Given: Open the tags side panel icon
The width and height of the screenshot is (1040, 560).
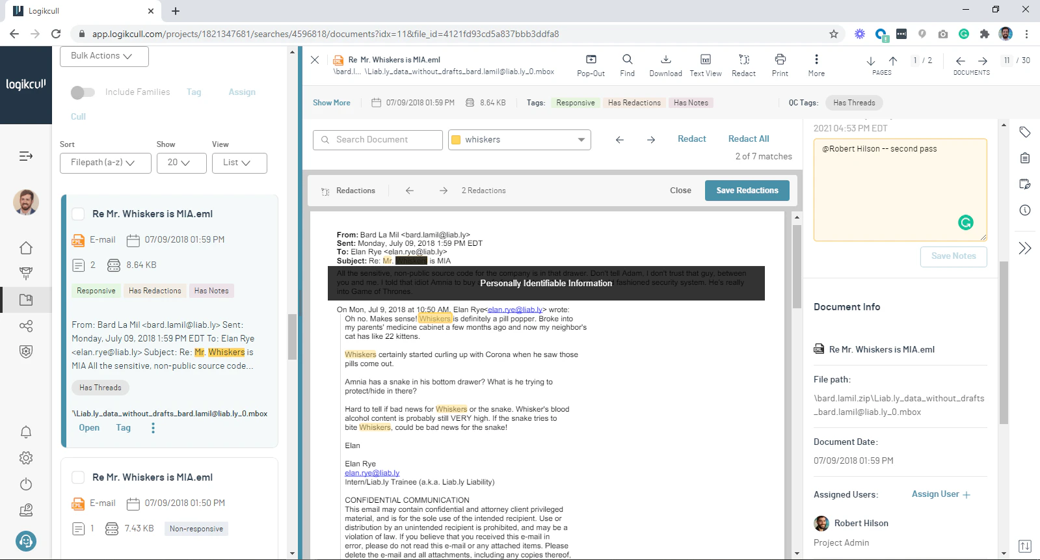Looking at the screenshot, I should (x=1025, y=132).
